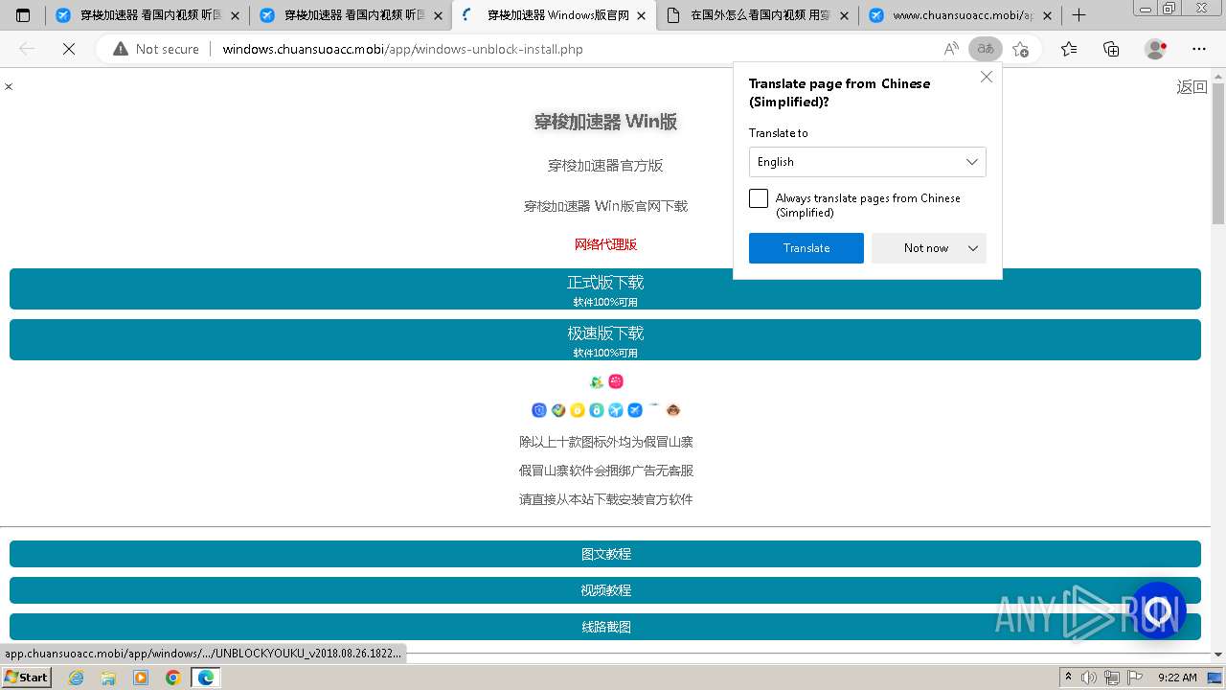Click the 返回 link
Viewport: 1226px width, 690px height.
(1192, 87)
